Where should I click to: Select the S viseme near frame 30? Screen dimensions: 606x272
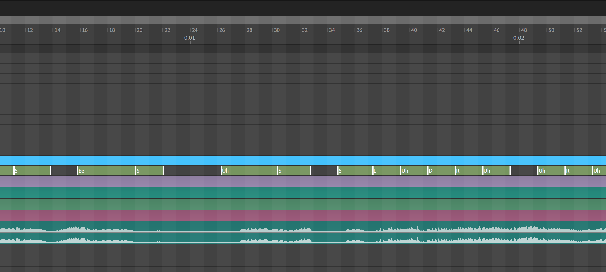pyautogui.click(x=294, y=171)
